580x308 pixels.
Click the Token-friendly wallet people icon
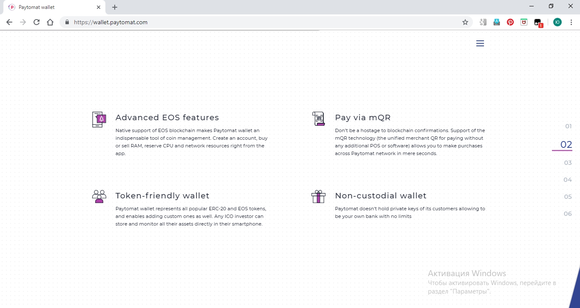tap(99, 196)
